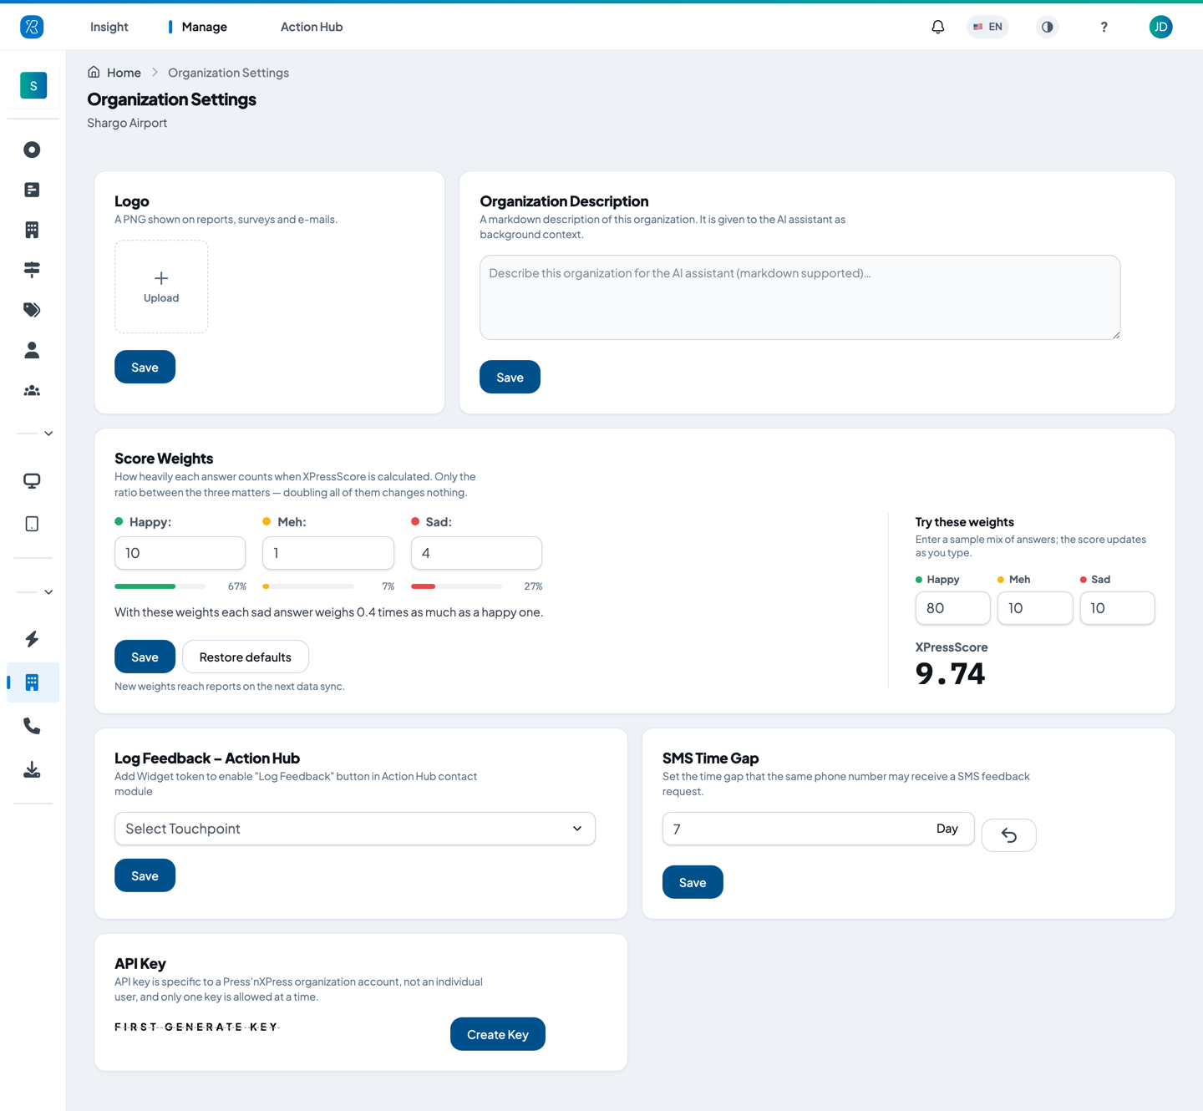The image size is (1203, 1111).
Task: Click the Happy weight input field
Action: (x=180, y=553)
